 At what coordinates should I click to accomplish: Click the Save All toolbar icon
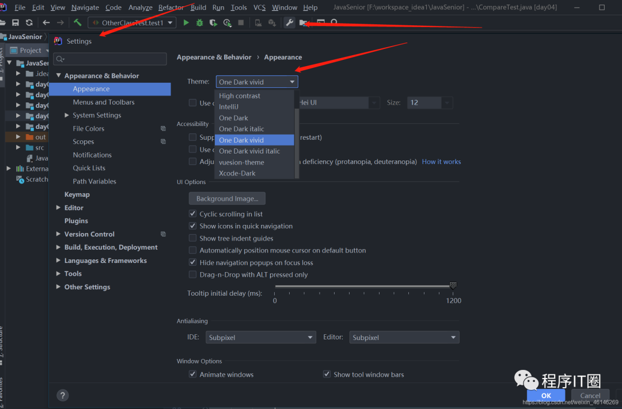point(16,22)
